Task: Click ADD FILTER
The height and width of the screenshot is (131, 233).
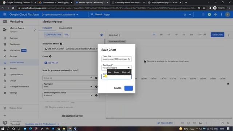Action: pyautogui.click(x=51, y=63)
